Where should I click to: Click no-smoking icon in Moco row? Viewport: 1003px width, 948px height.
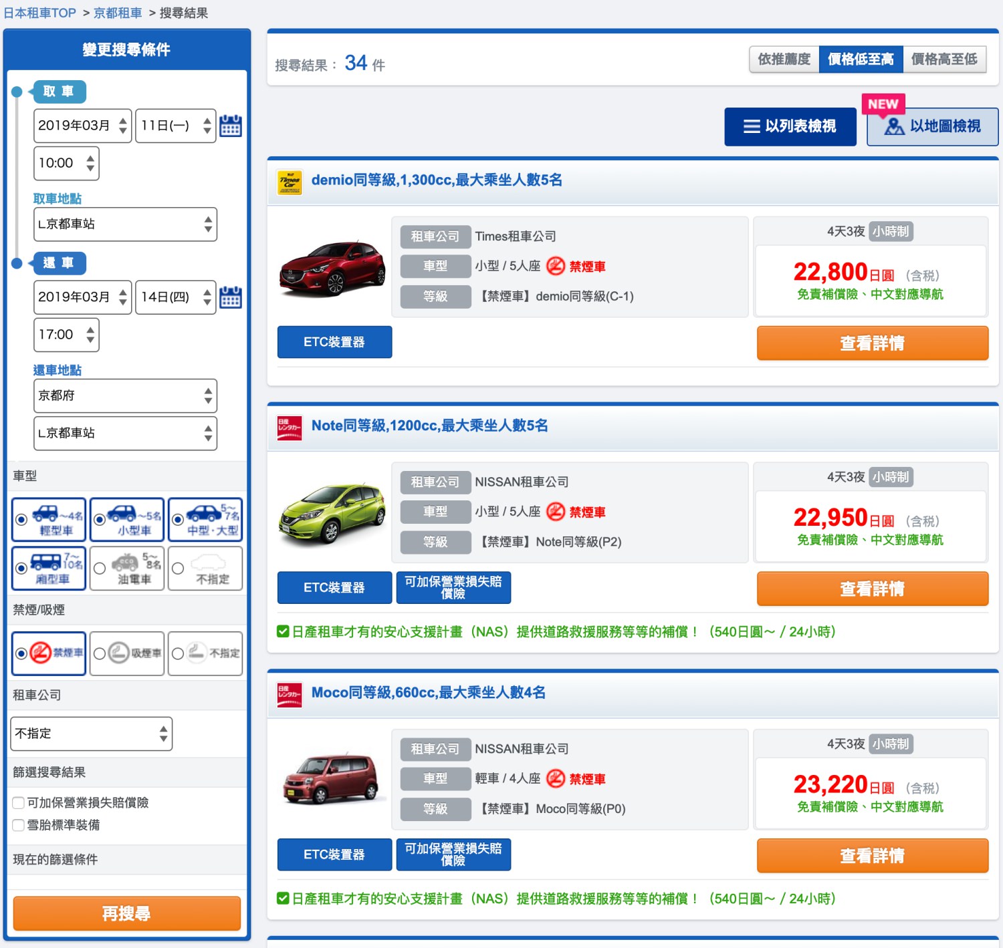pyautogui.click(x=556, y=778)
